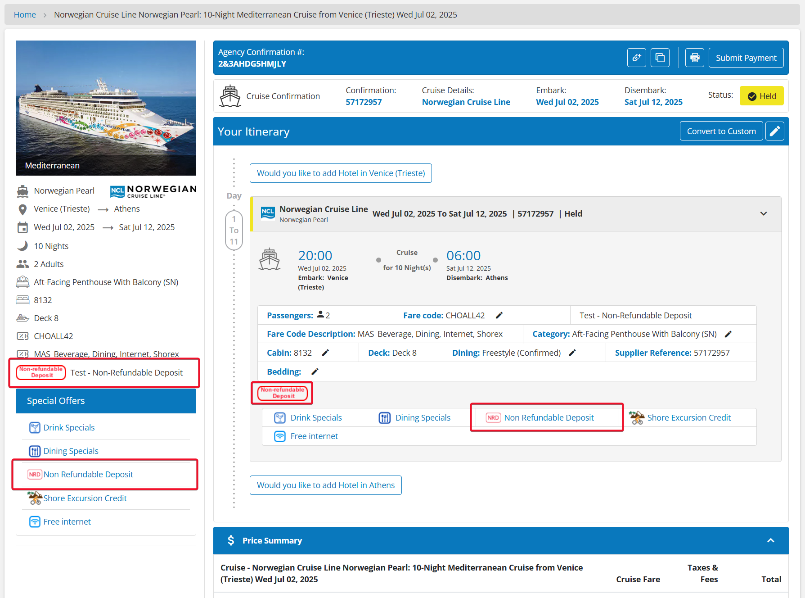Open the Norwegian Cruise Line cruise details link

point(466,102)
